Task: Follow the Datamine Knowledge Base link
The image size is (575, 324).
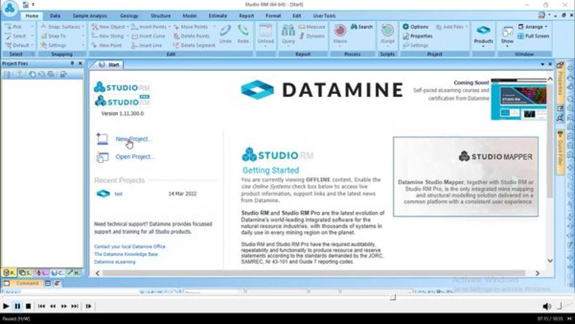Action: (x=126, y=254)
